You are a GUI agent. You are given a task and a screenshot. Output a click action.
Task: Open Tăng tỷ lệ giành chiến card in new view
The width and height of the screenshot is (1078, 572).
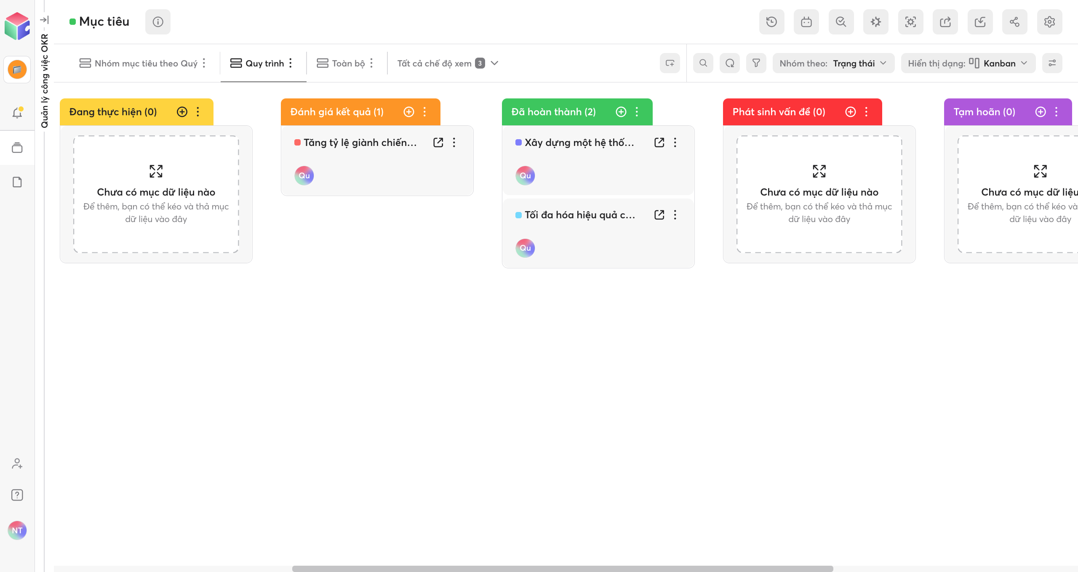pos(438,143)
